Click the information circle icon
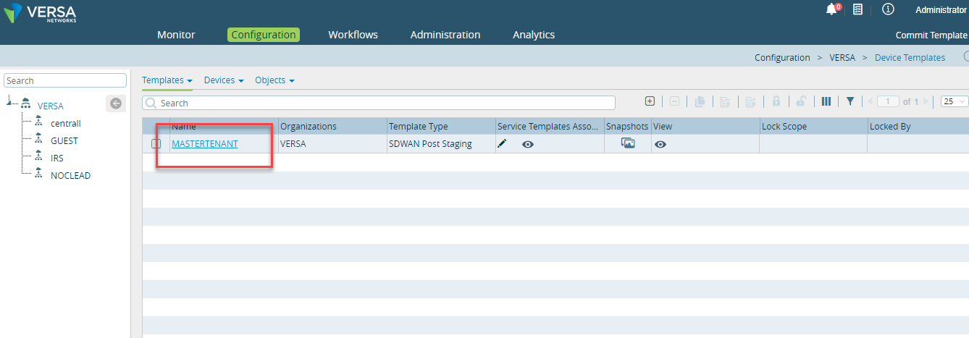Image resolution: width=969 pixels, height=338 pixels. coord(888,9)
